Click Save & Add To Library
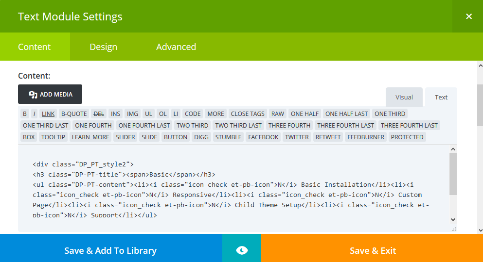This screenshot has width=483, height=262. click(x=111, y=250)
